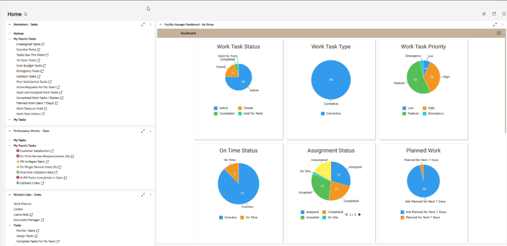The height and width of the screenshot is (246, 507).
Task: Expand My Tasks section under Reminders
Action: (x=10, y=120)
